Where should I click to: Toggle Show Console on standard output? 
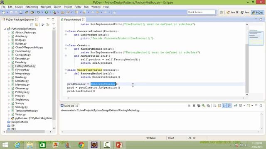[224, 106]
